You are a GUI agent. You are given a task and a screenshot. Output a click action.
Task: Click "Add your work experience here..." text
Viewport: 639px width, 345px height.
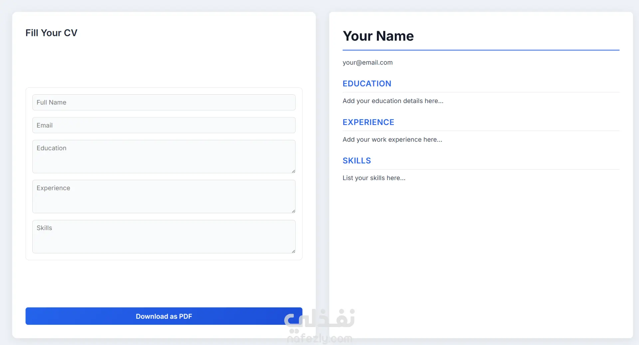(392, 140)
